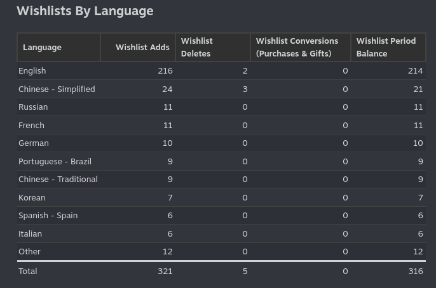436x288 pixels.
Task: Click the French row label
Action: click(x=31, y=125)
